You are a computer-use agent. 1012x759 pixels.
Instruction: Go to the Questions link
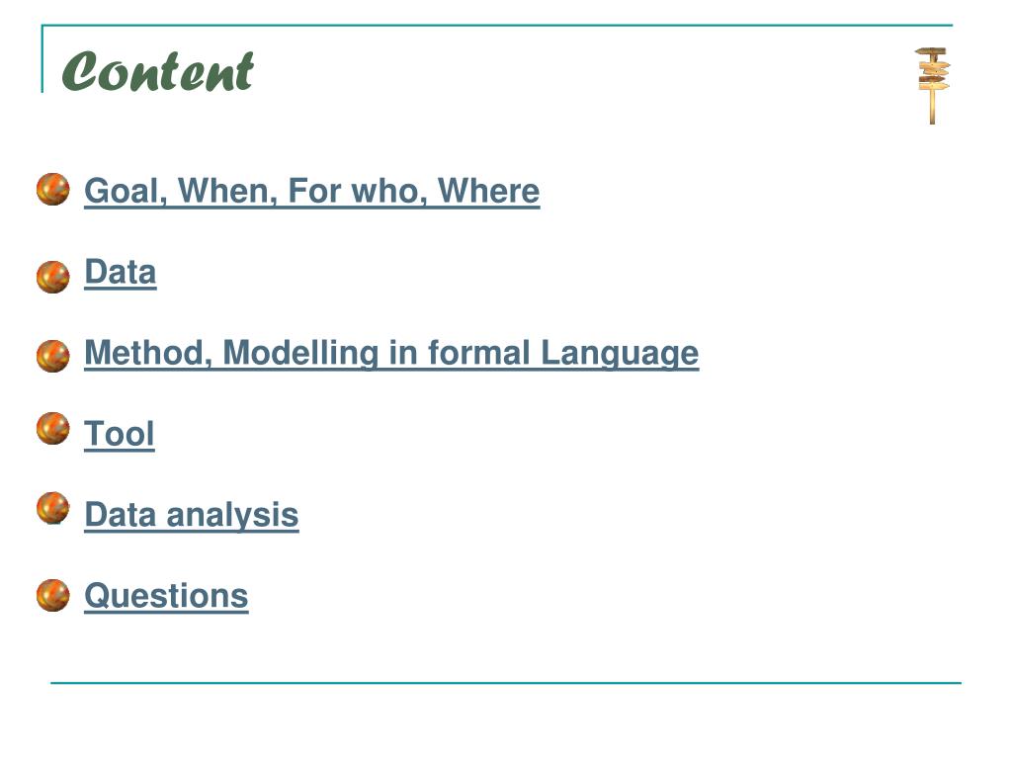pyautogui.click(x=166, y=596)
